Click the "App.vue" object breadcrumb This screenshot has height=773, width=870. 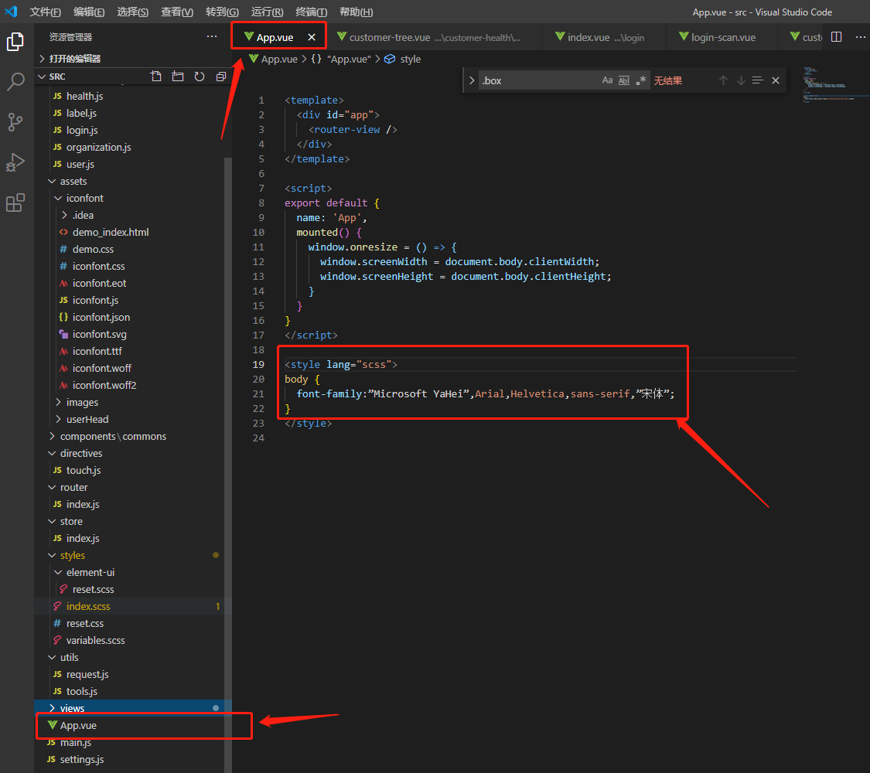click(341, 59)
